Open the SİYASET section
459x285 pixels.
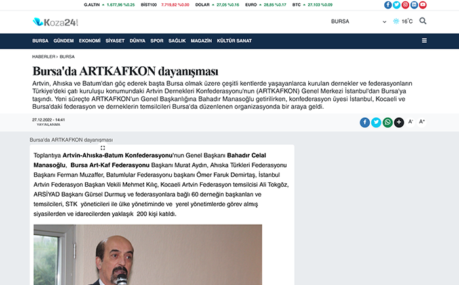point(115,41)
